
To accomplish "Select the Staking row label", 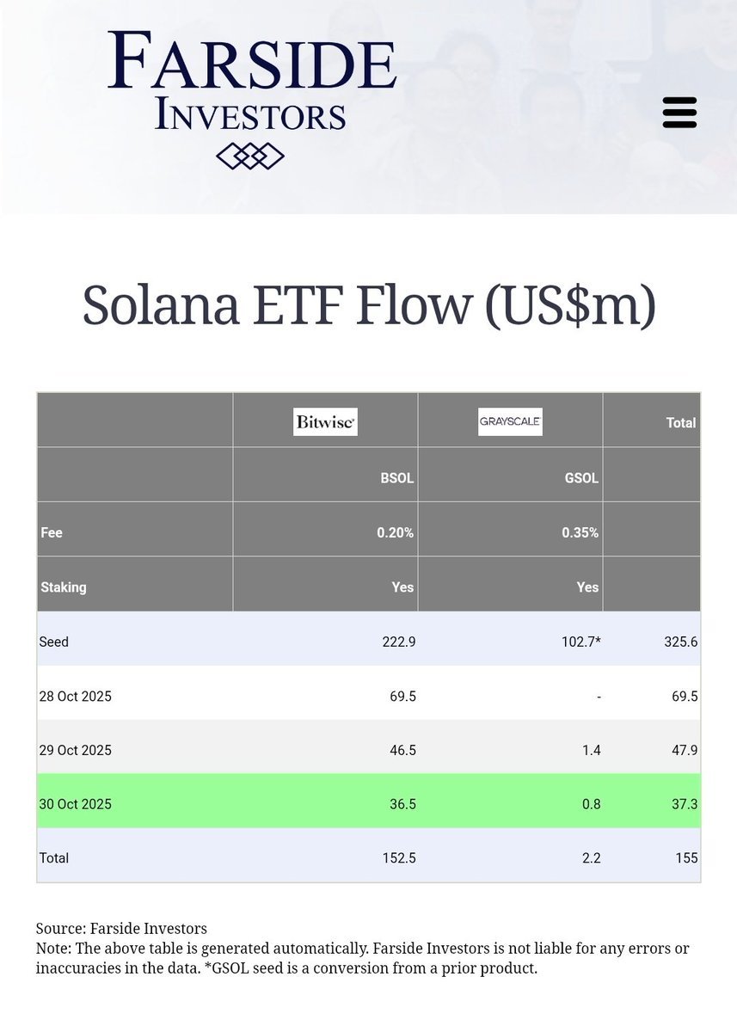I will 64,587.
